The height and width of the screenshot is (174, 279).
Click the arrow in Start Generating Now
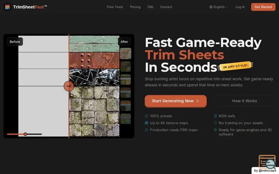(197, 101)
